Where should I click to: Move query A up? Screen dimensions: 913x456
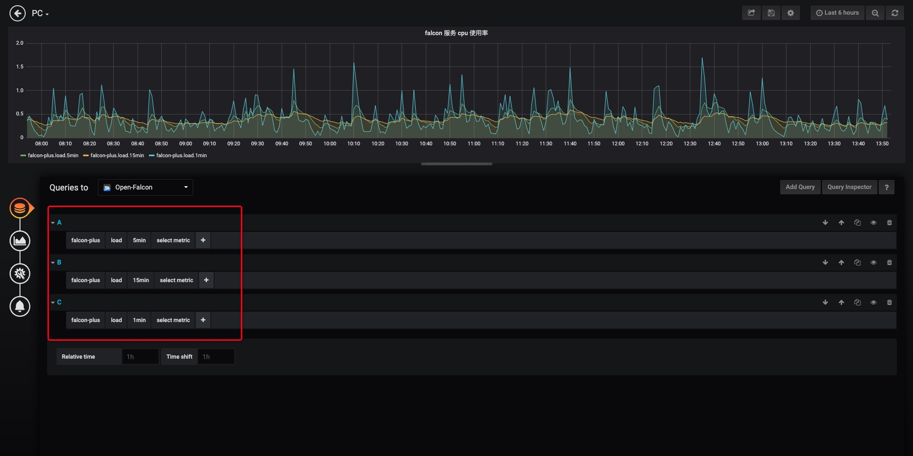pos(841,222)
